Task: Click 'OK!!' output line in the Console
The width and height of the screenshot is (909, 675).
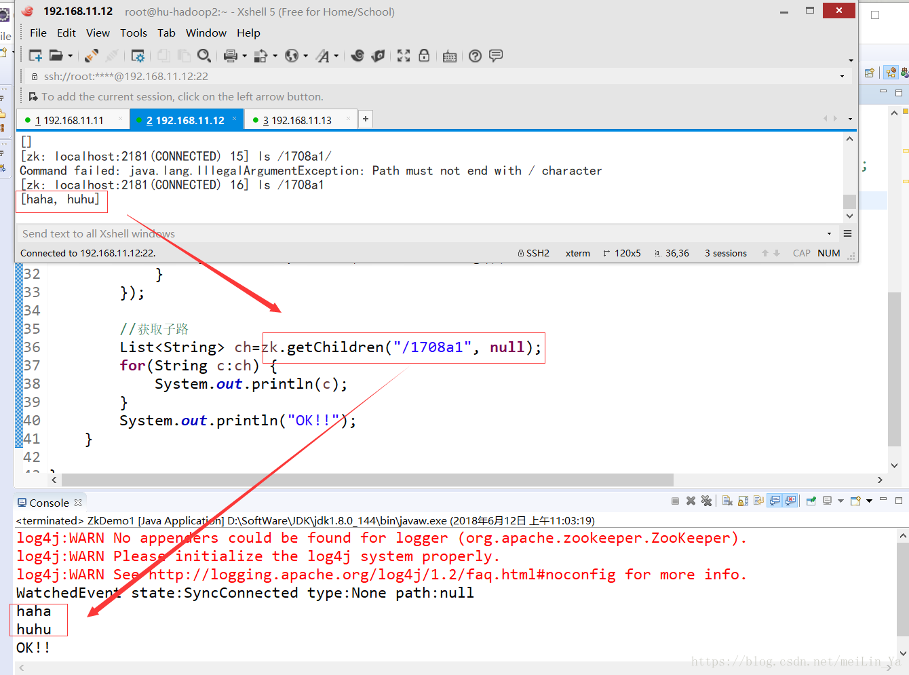Action: pyautogui.click(x=33, y=648)
